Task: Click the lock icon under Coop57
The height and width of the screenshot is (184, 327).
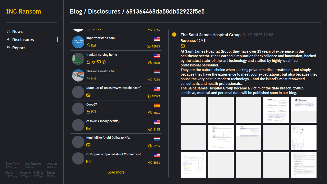Action: click(88, 112)
